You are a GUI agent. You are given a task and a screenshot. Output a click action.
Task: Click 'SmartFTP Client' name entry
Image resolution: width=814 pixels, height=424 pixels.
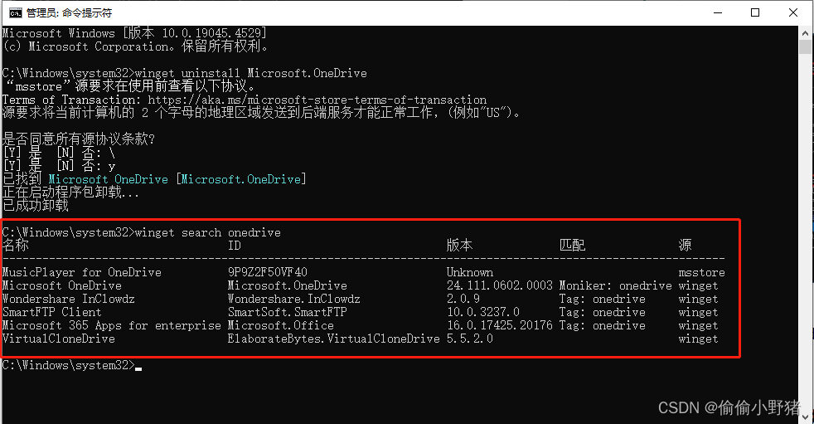52,312
